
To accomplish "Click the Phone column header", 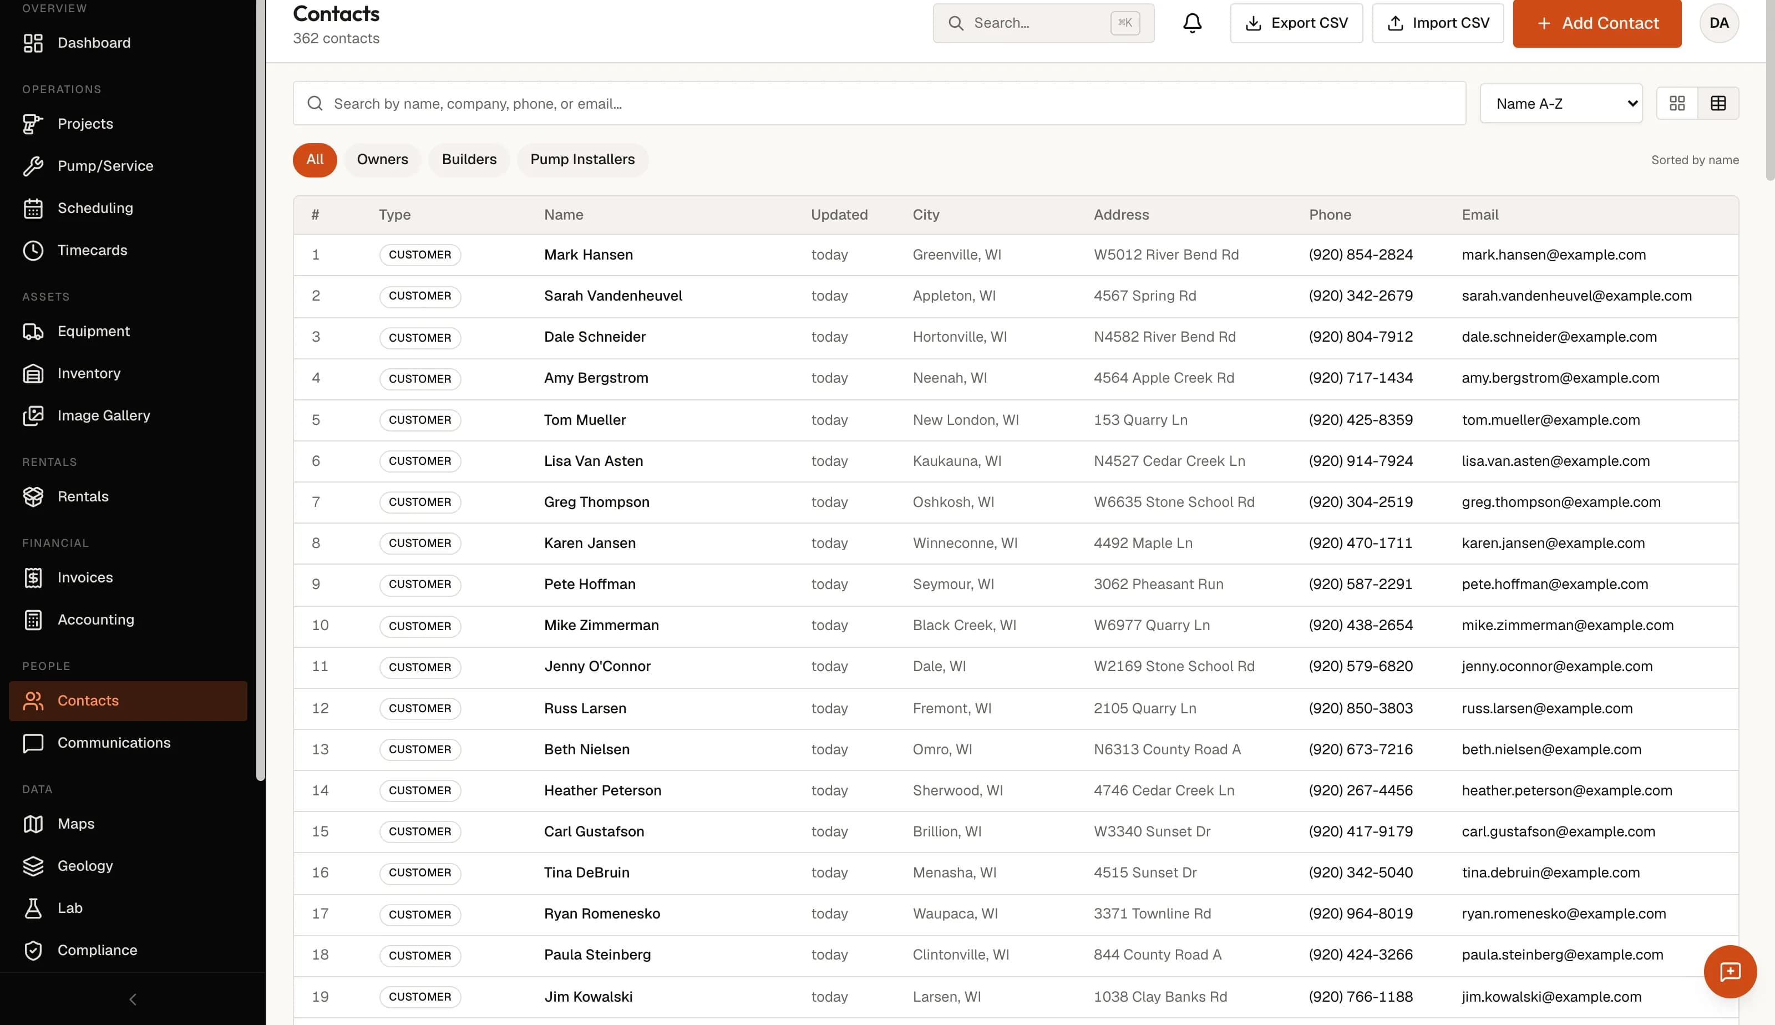I will pyautogui.click(x=1330, y=215).
